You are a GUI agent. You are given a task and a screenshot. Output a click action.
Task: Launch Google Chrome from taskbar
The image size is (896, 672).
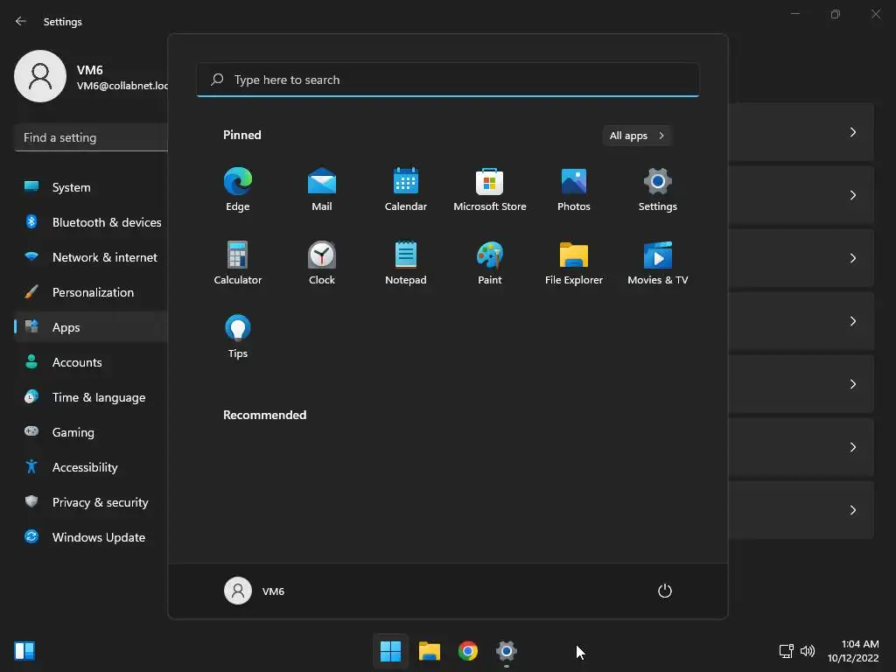pos(468,650)
